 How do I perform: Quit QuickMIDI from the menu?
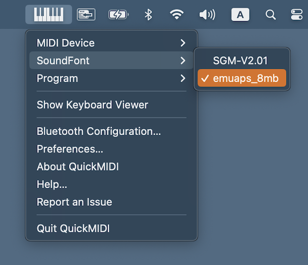[73, 228]
